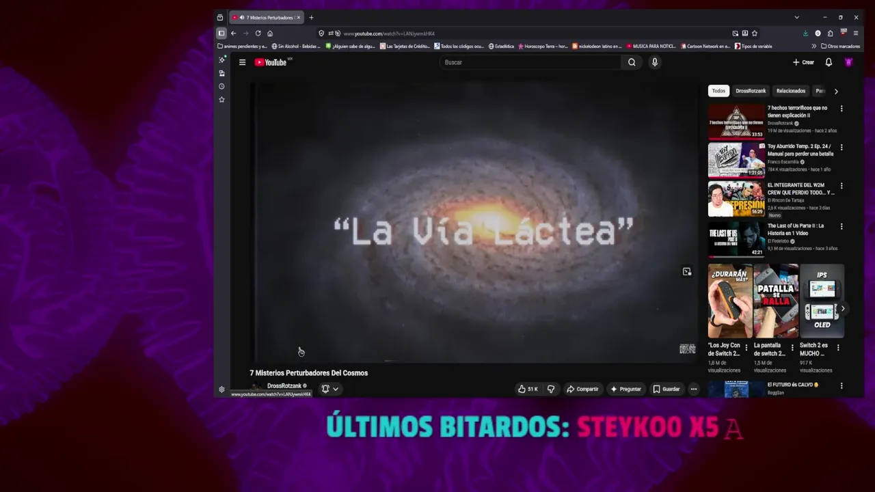Viewport: 875px width, 492px height.
Task: Open options for 'La pantalla de switch 2' short
Action: [x=792, y=348]
